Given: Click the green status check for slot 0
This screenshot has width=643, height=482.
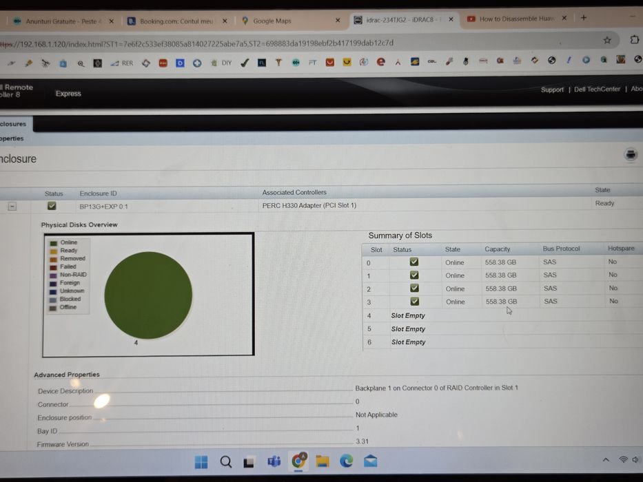Looking at the screenshot, I should 414,262.
